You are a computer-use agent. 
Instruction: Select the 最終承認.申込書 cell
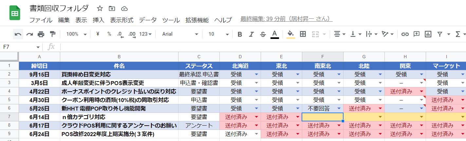pyautogui.click(x=199, y=75)
